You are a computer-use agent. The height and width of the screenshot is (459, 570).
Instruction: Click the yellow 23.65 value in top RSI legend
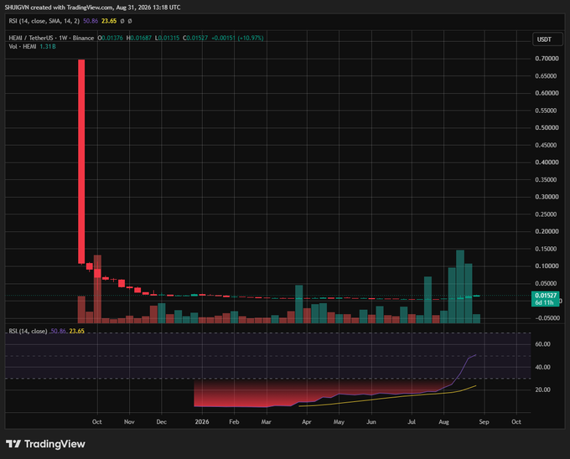pyautogui.click(x=109, y=21)
